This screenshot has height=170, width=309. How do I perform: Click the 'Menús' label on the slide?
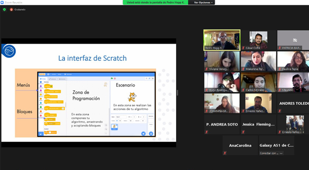[23, 85]
